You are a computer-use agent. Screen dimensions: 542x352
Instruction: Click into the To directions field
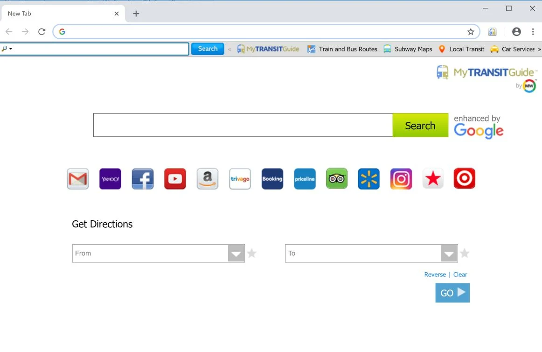(363, 253)
